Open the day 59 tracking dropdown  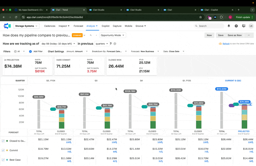(58, 44)
